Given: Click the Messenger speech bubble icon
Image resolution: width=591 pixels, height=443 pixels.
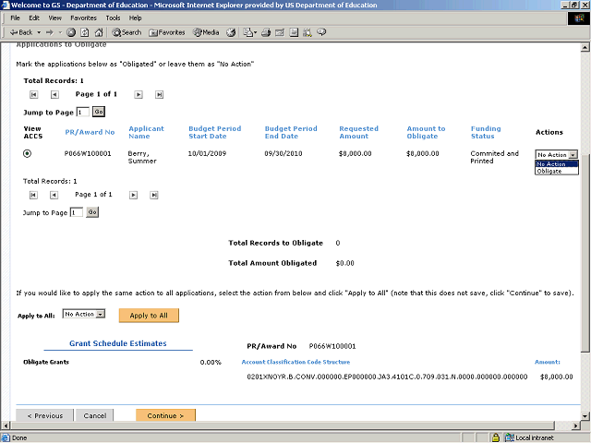Looking at the screenshot, I should 321,32.
